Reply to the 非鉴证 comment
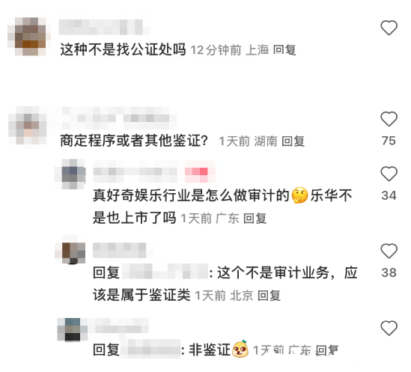 pos(327,350)
